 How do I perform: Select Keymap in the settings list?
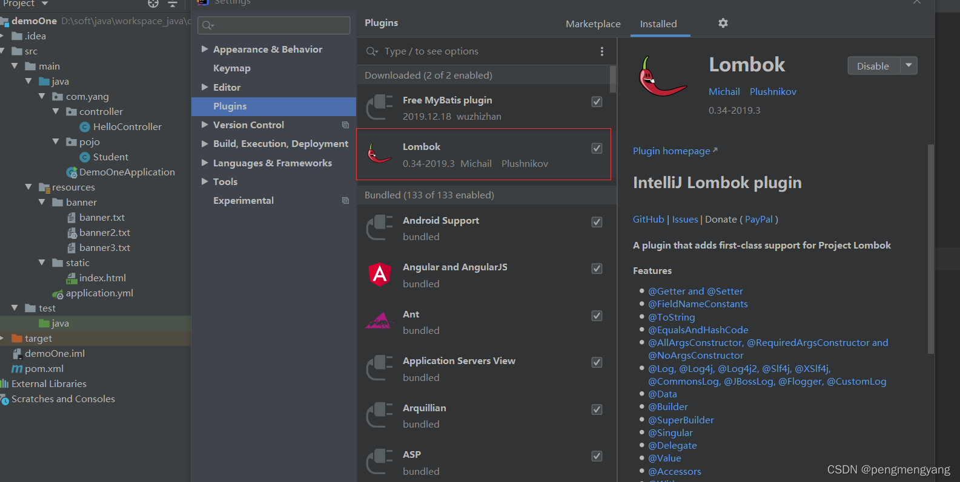[232, 68]
